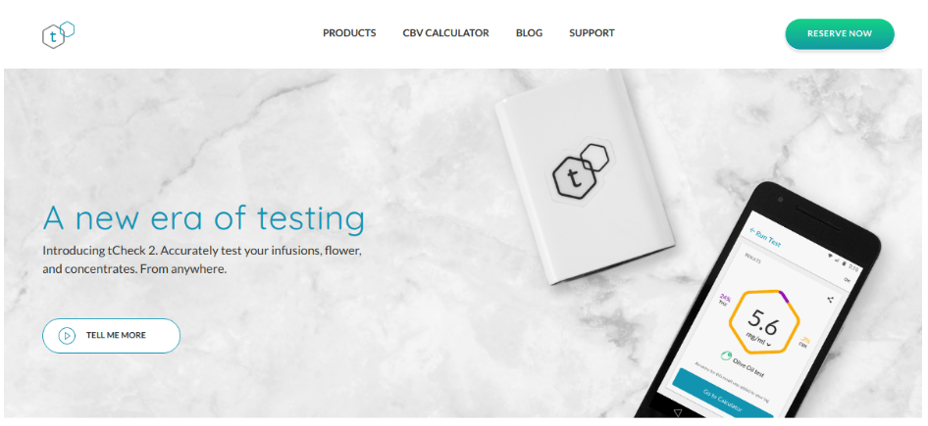Viewport: 928px width, 426px height.
Task: Tap the share icon on the phone screen
Action: pyautogui.click(x=830, y=300)
